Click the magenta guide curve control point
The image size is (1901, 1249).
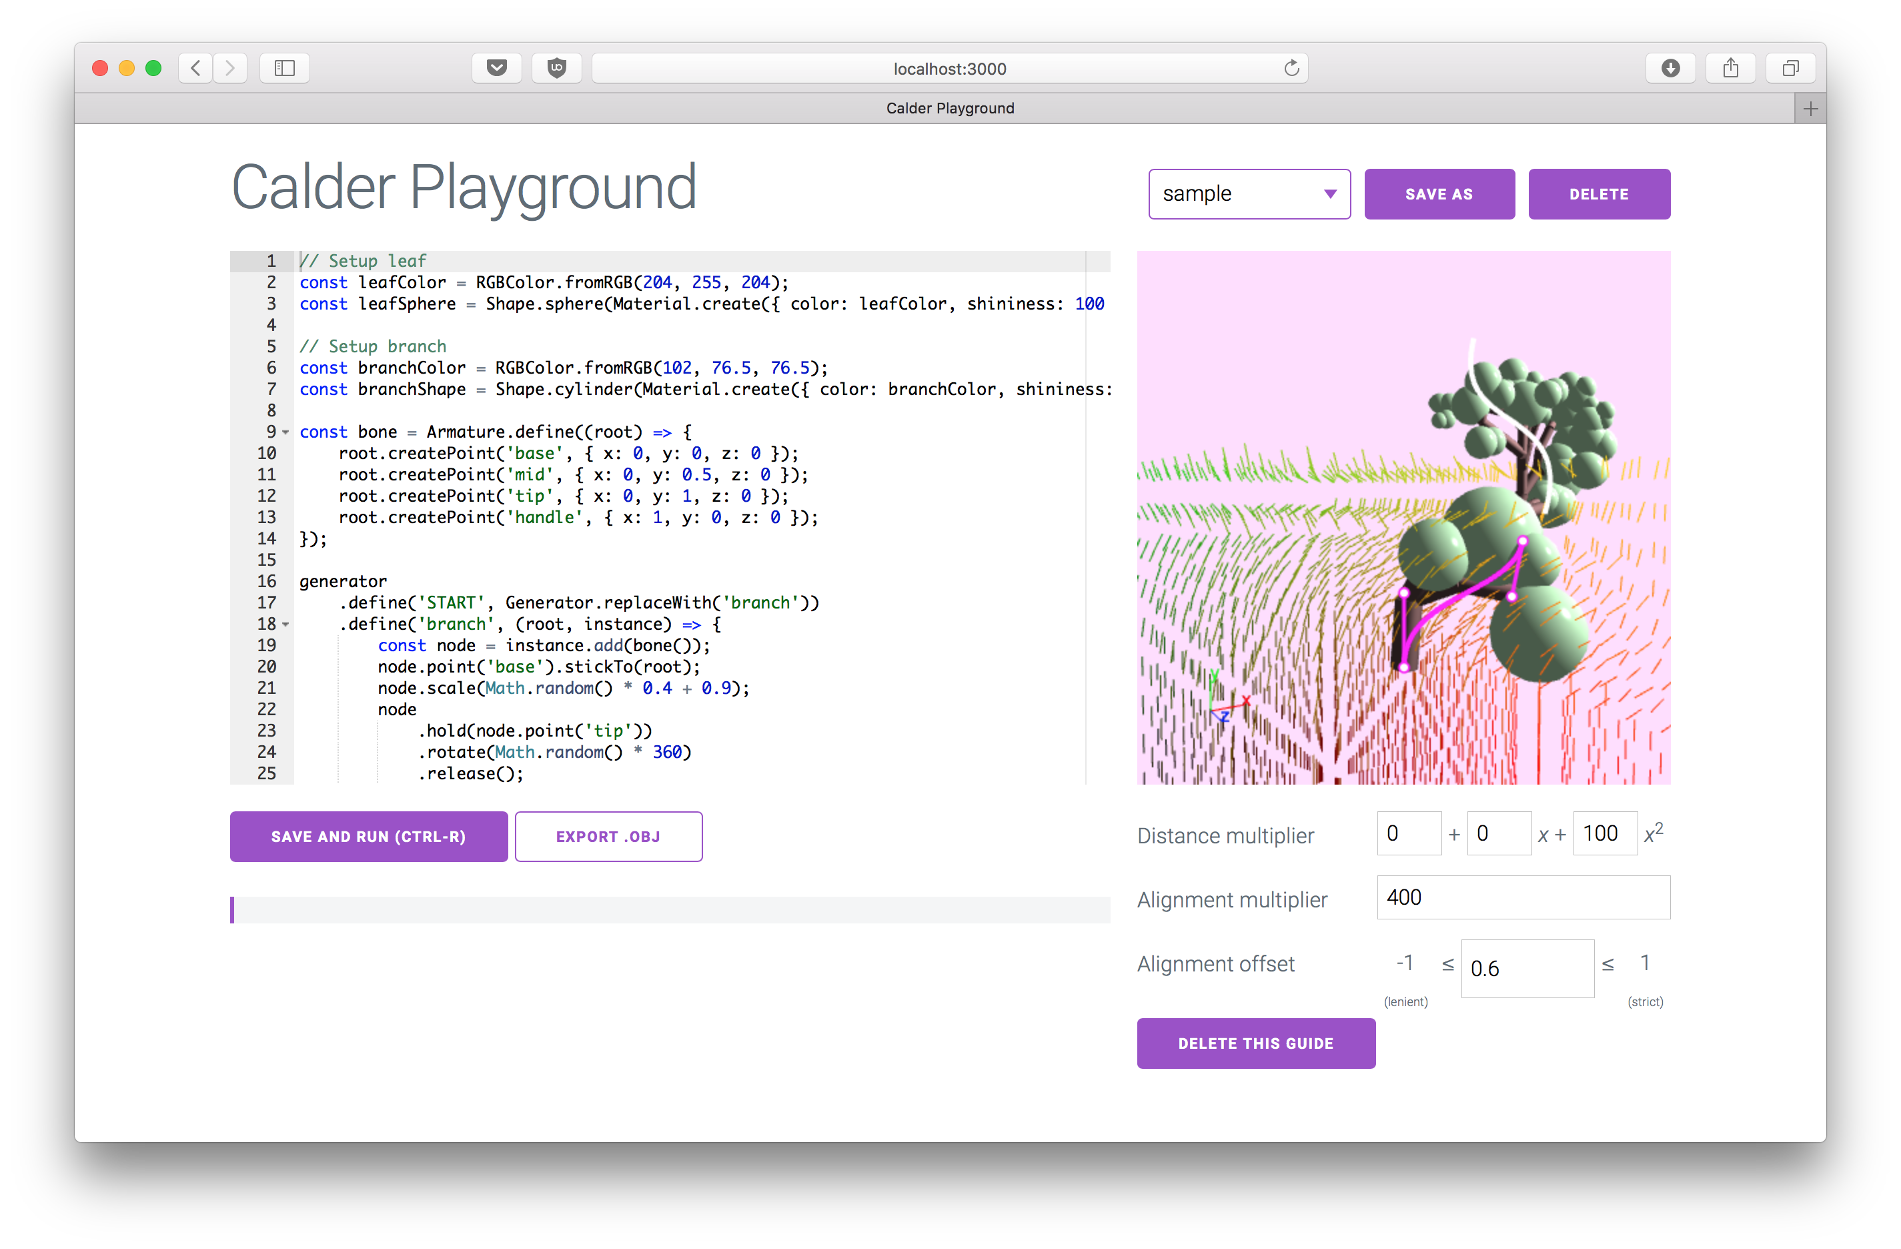1522,541
